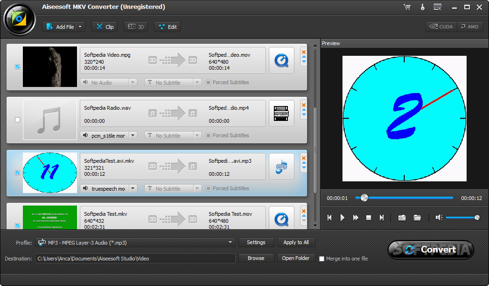Screen dimensions: 489x286
Task: Click the register key icon
Action: point(423,7)
